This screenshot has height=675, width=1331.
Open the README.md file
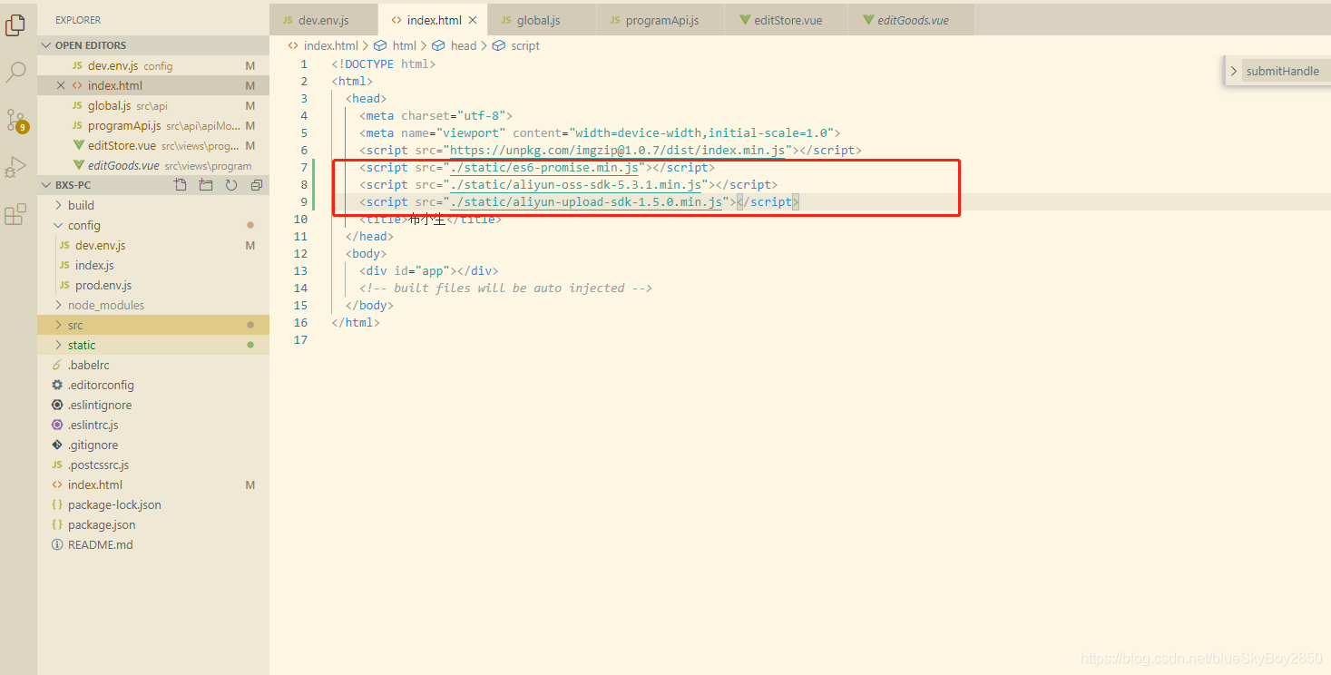coord(153,544)
